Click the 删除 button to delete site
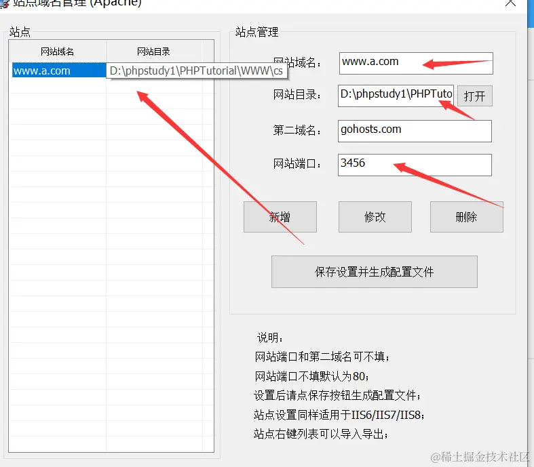Screen dimensions: 534x467 pyautogui.click(x=467, y=217)
